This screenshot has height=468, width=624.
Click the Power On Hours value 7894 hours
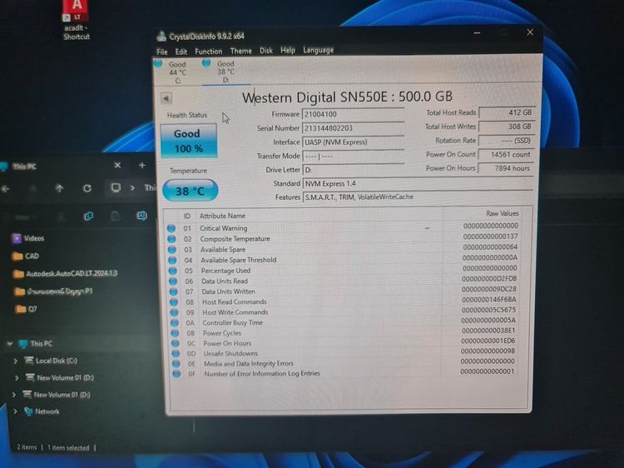[506, 168]
